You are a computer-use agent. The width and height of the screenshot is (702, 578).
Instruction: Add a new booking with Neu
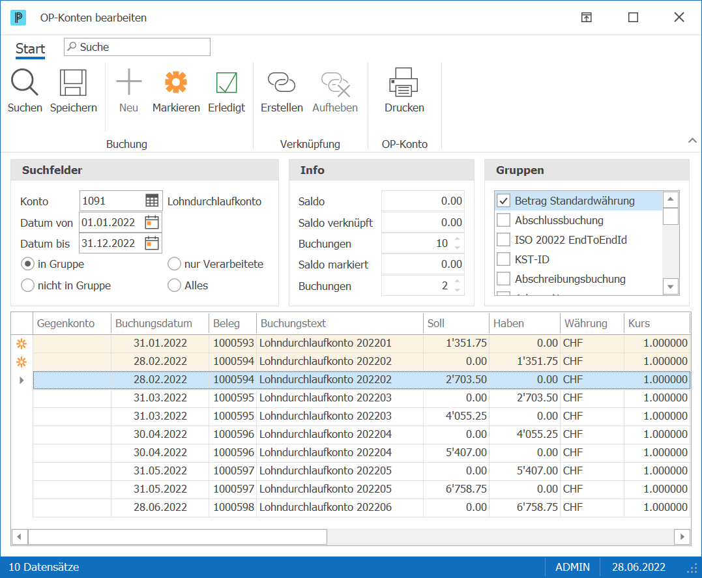tap(128, 82)
